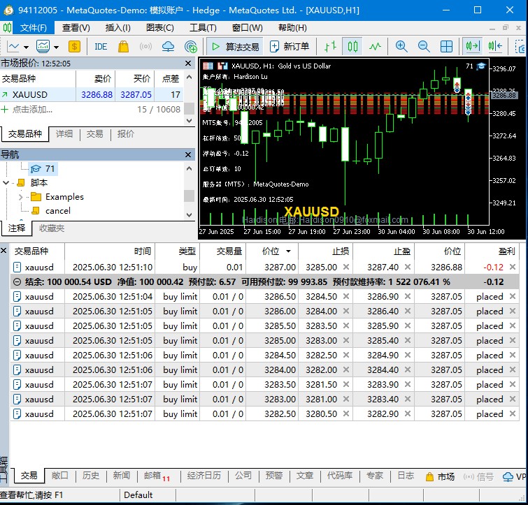
Task: Switch chart to candlesticks icon
Action: coord(352,46)
